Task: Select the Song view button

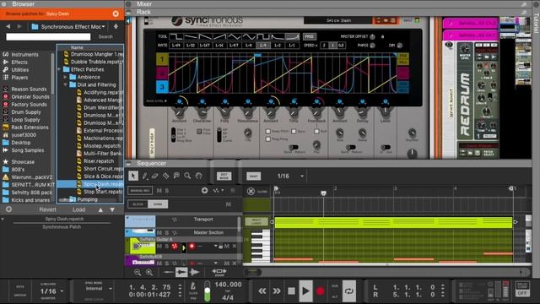Action: (158, 204)
